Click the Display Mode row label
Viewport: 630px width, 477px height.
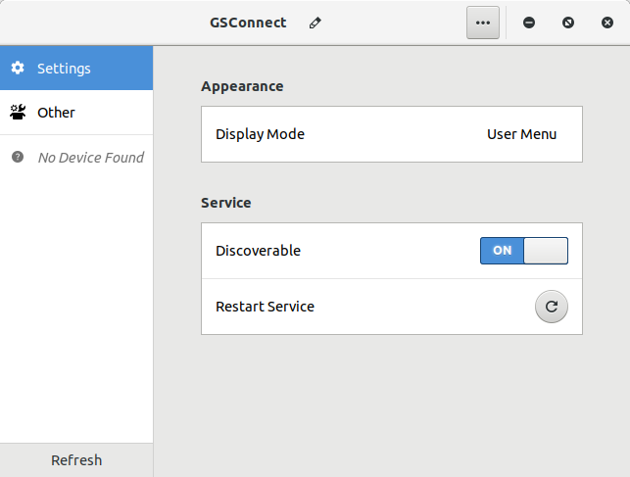pos(260,134)
